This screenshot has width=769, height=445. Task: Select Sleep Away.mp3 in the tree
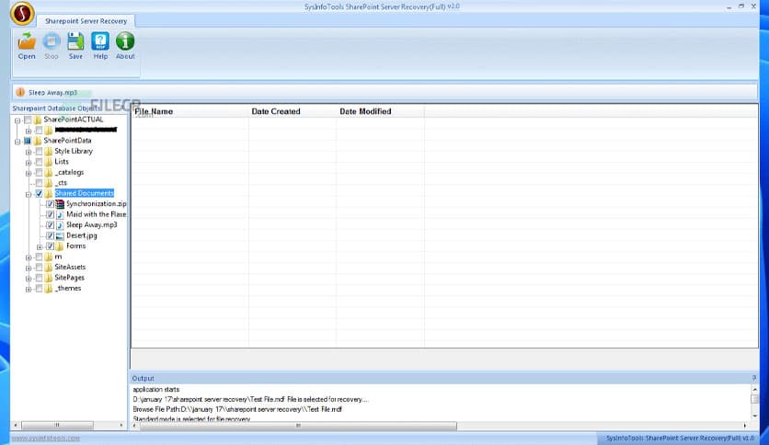[x=92, y=224]
